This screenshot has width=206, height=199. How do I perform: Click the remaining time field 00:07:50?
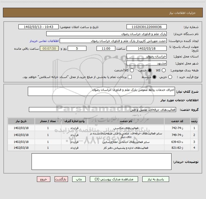click(x=49, y=48)
